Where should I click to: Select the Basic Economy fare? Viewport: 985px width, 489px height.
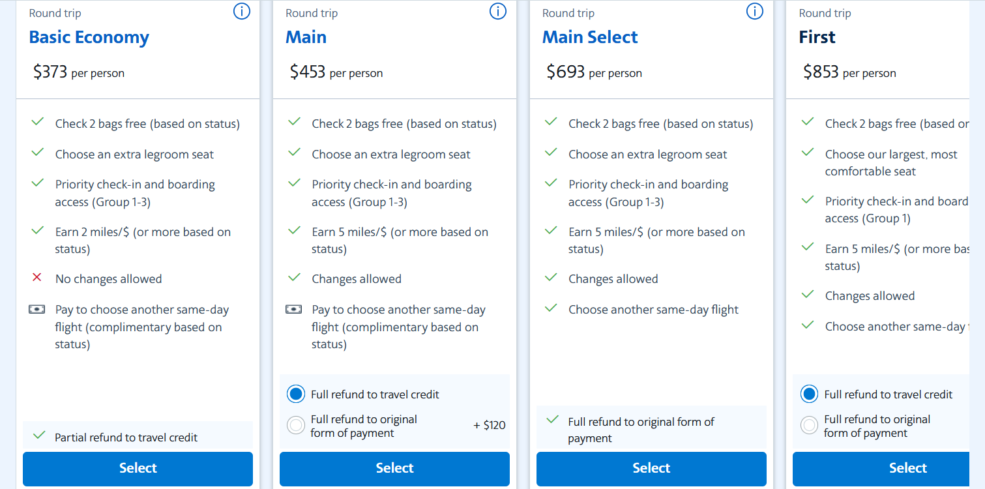point(138,468)
